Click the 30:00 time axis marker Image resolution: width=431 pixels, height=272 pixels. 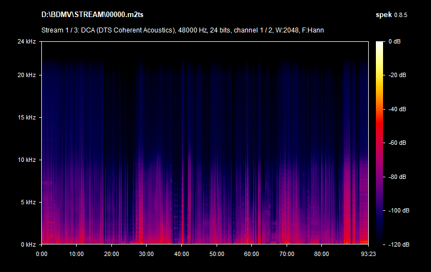(x=146, y=254)
